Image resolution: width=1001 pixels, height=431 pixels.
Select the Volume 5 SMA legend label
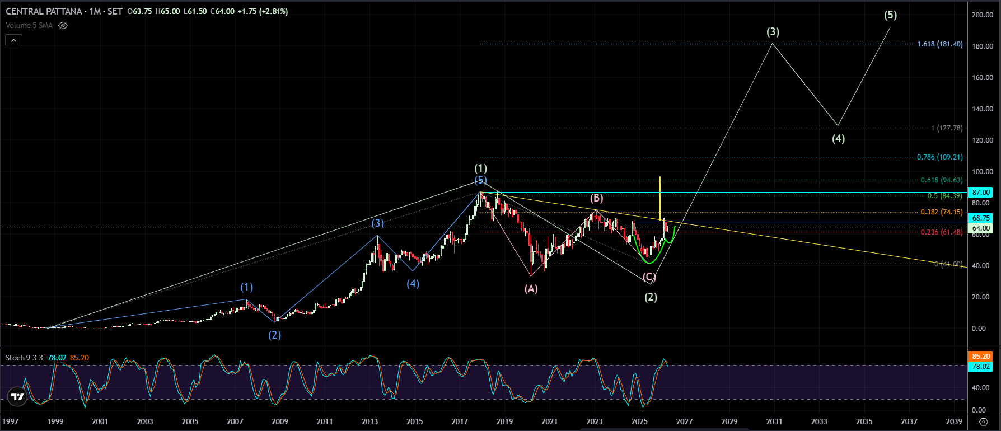click(29, 25)
